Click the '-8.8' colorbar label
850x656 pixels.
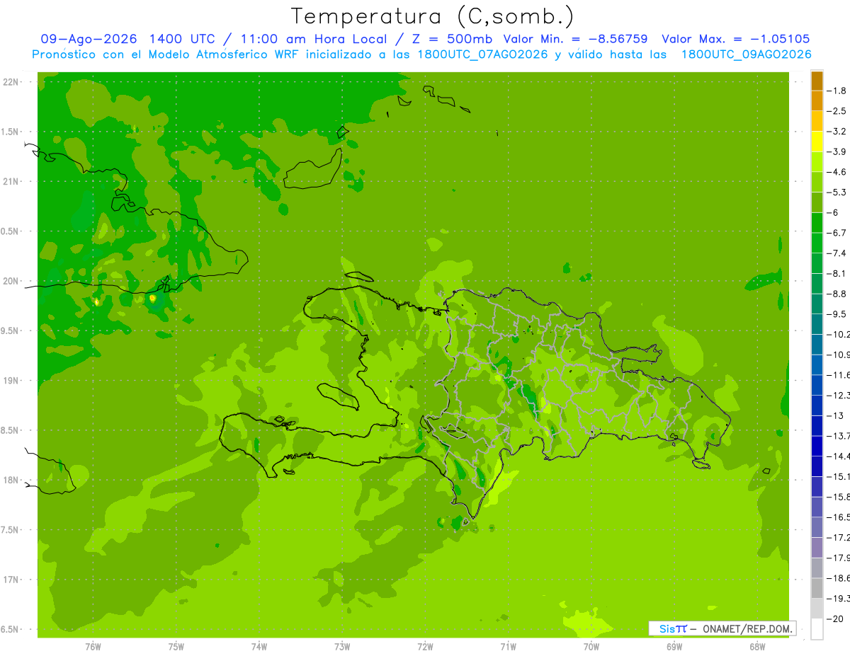point(838,294)
